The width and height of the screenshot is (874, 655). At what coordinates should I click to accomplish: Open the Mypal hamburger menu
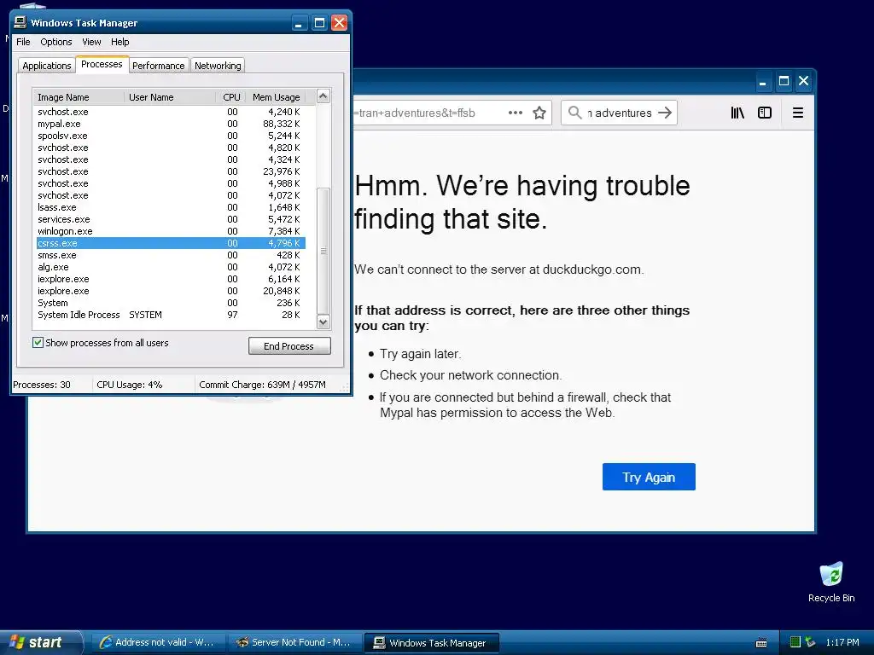[x=798, y=113]
